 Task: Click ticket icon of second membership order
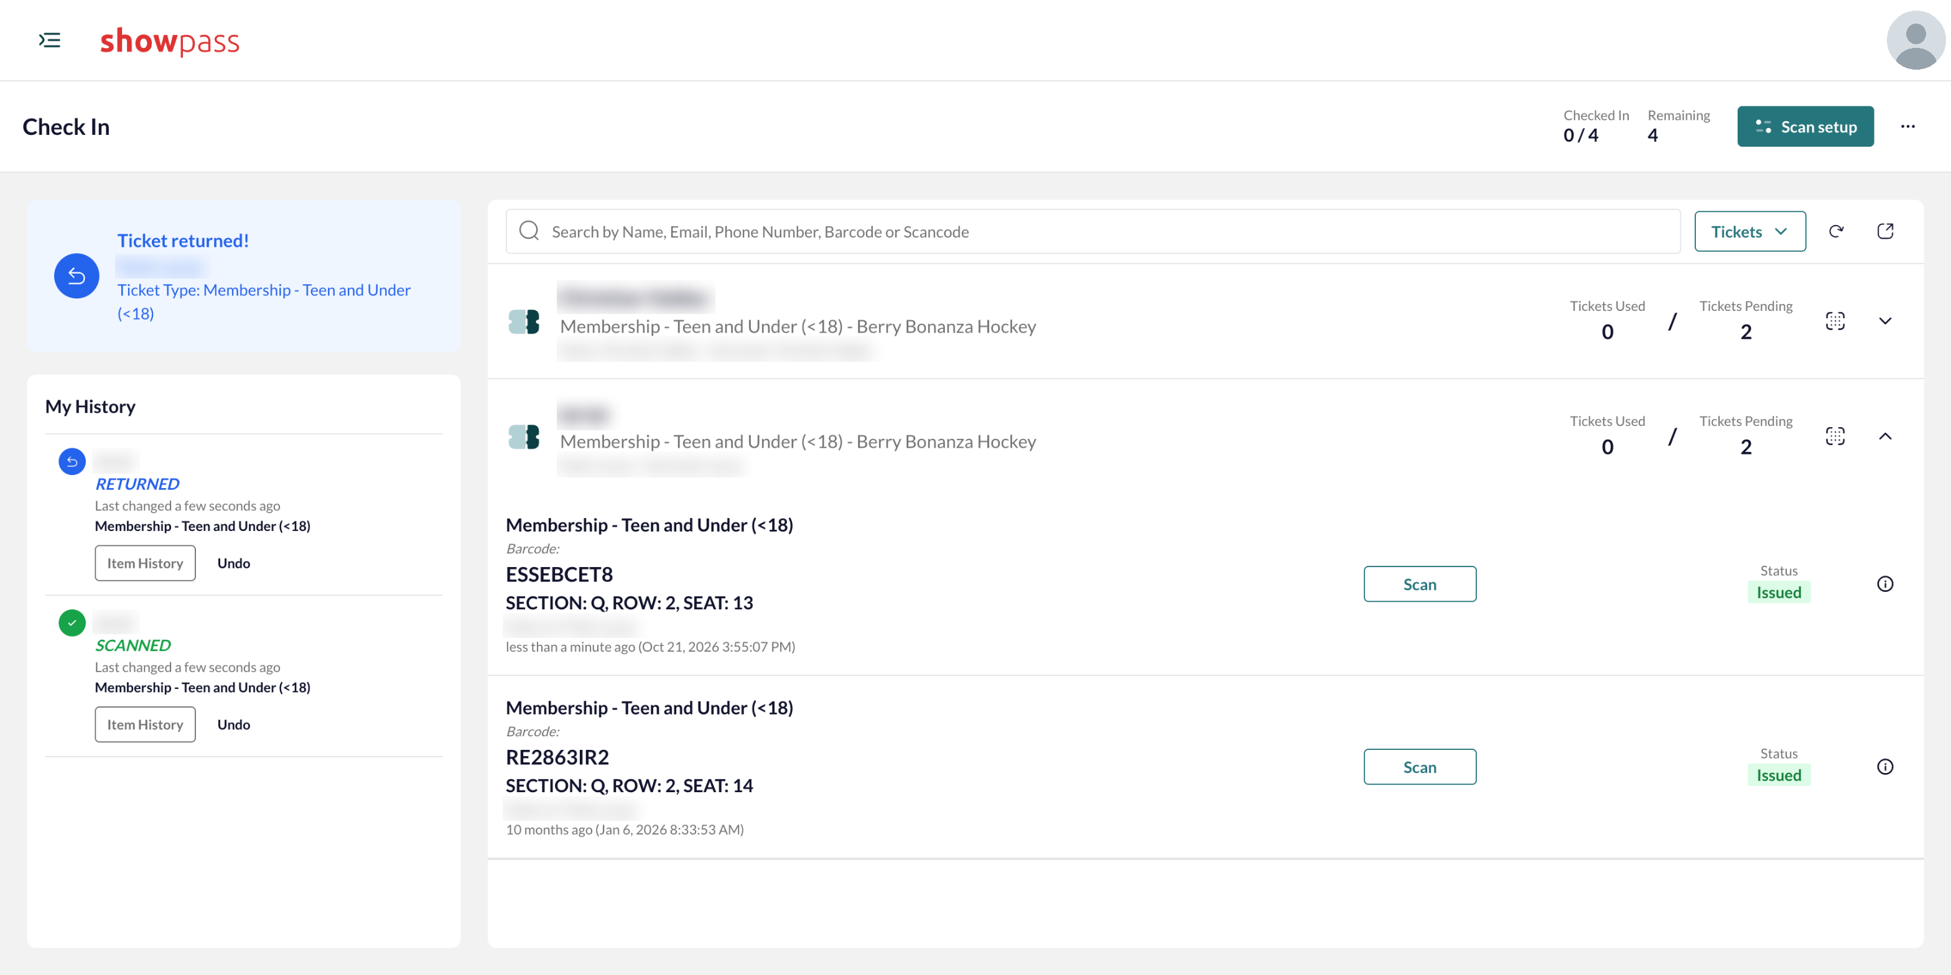pos(523,437)
